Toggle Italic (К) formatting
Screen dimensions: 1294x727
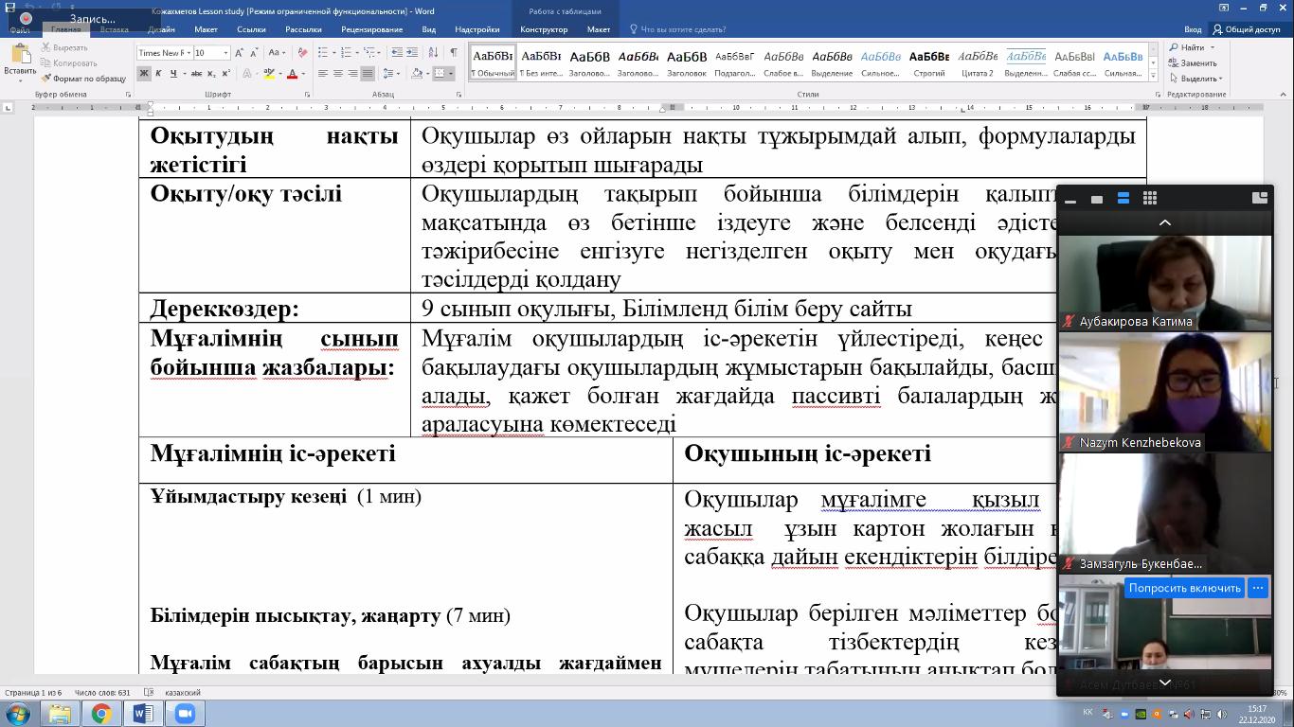(159, 74)
